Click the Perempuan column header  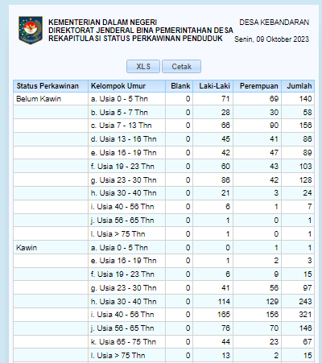click(258, 86)
